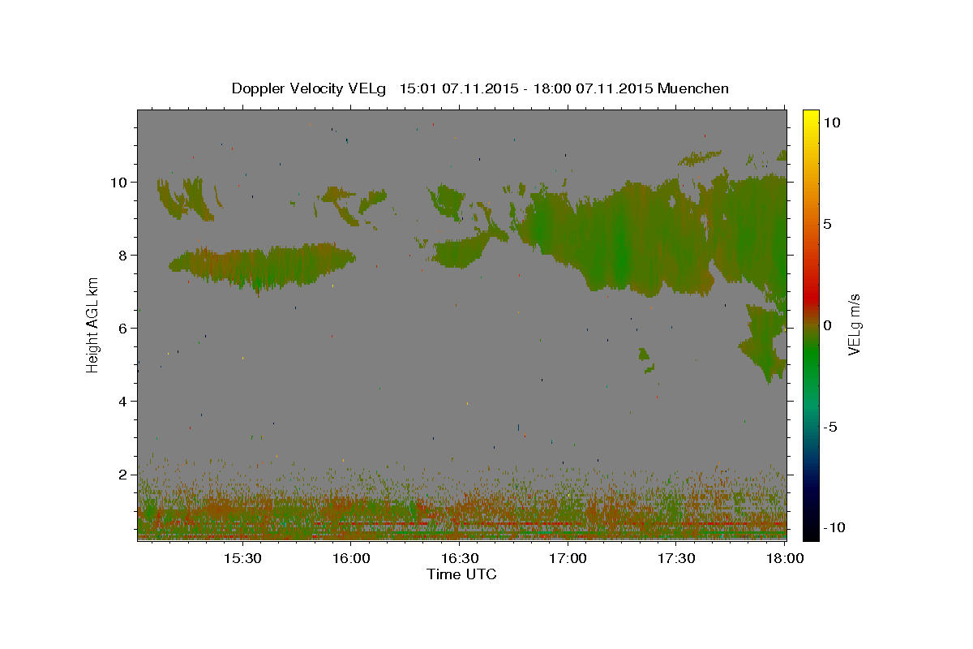The image size is (973, 649).
Task: Click the colorbar label 10 at the top
Action: [831, 122]
